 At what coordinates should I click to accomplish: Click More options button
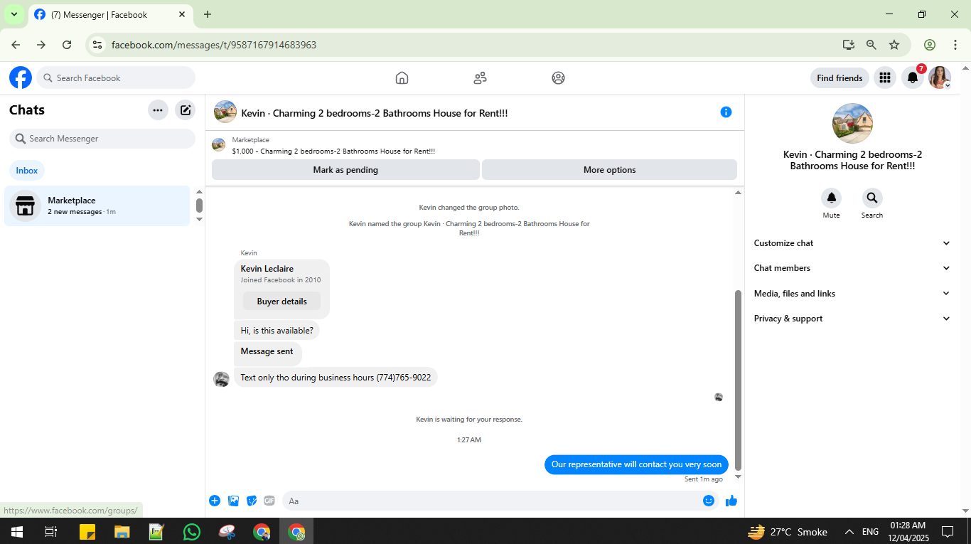[x=609, y=170]
